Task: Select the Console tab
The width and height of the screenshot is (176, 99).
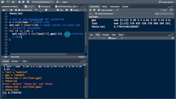Action: click(x=5, y=61)
